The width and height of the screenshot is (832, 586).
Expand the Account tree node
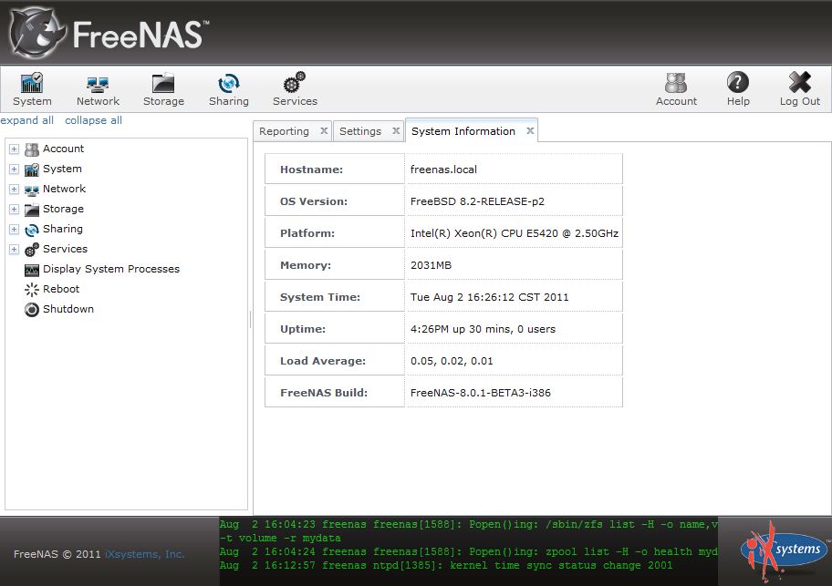pyautogui.click(x=14, y=149)
